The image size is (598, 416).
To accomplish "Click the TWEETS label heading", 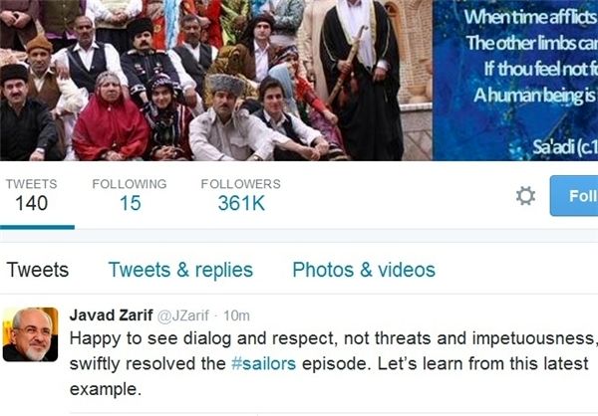I will click(x=31, y=184).
